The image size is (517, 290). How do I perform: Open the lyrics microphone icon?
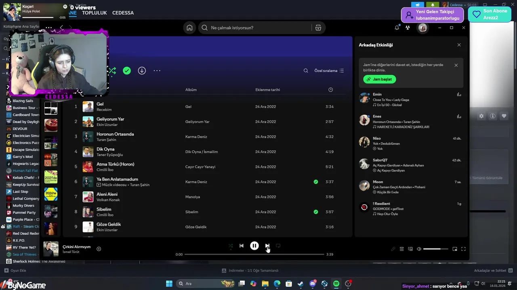(393, 249)
